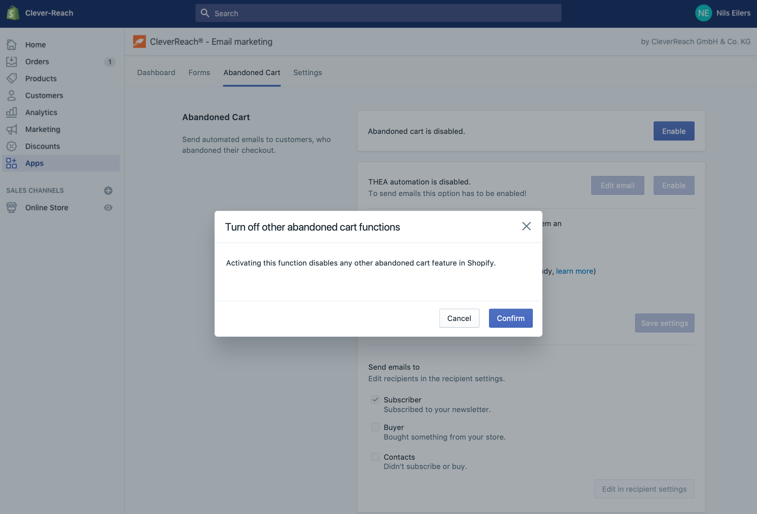The height and width of the screenshot is (514, 757).
Task: Click the Shopify bag logo icon
Action: [13, 13]
